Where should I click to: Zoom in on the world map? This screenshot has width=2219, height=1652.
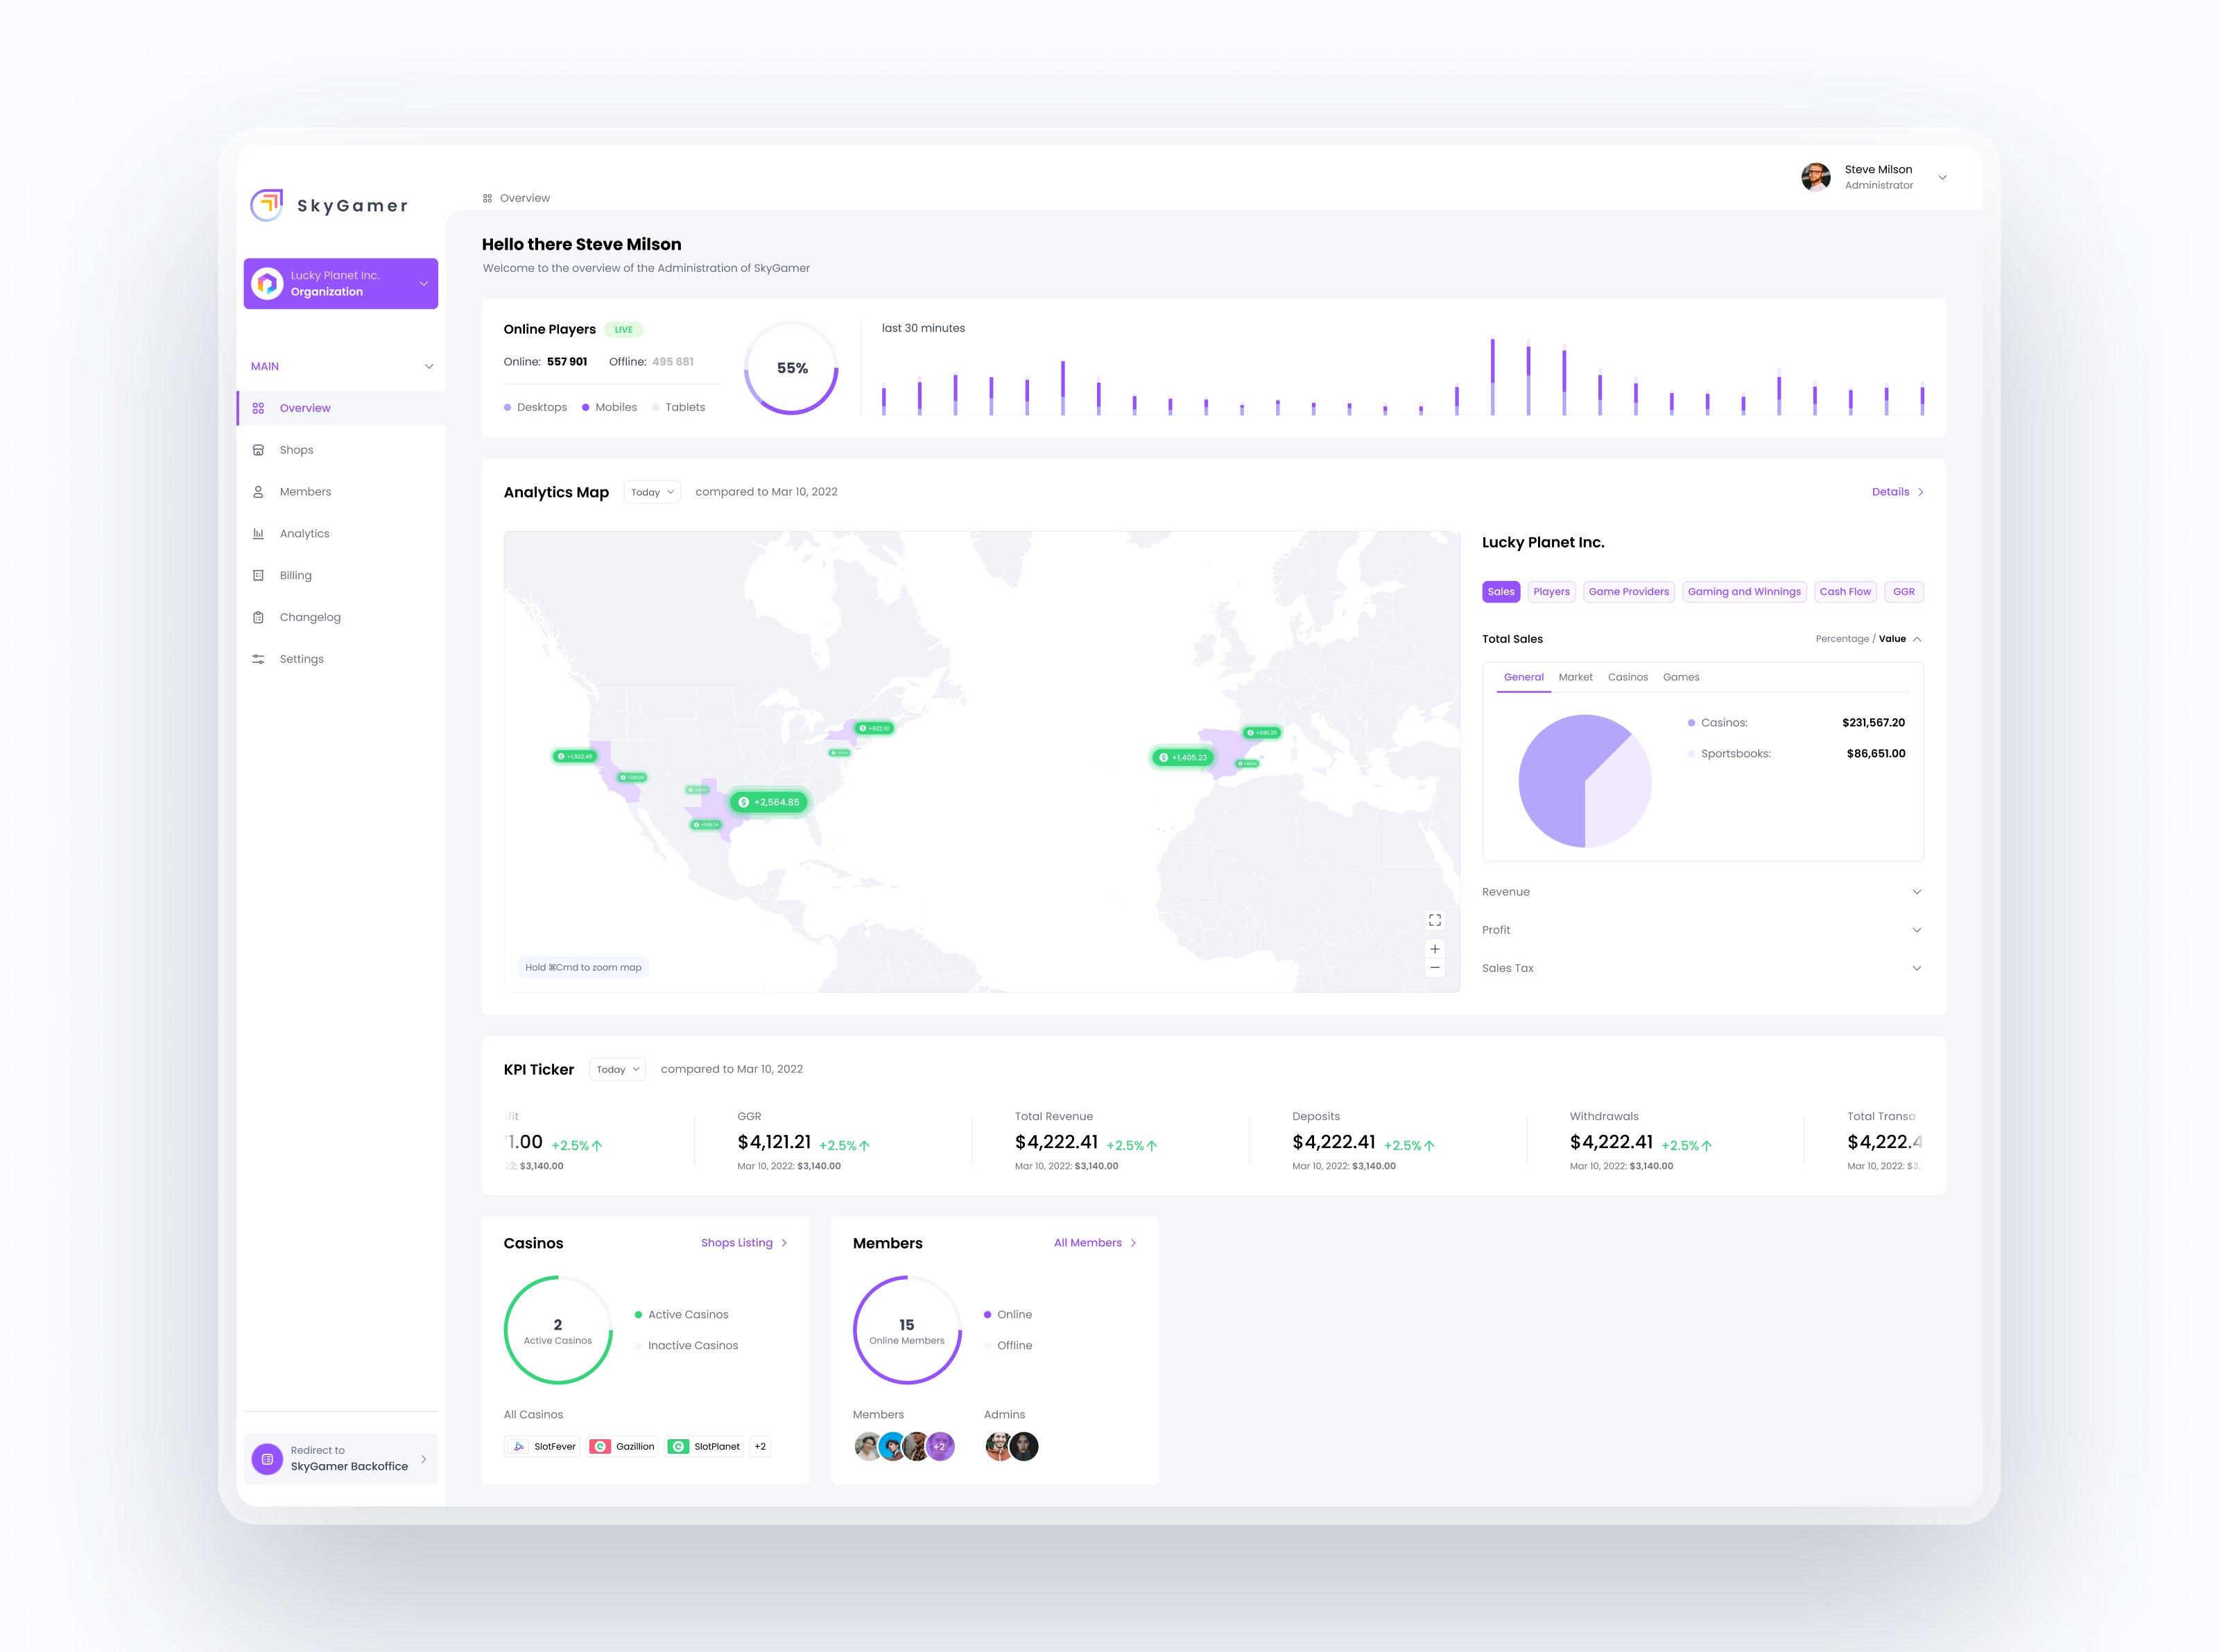coord(1435,948)
